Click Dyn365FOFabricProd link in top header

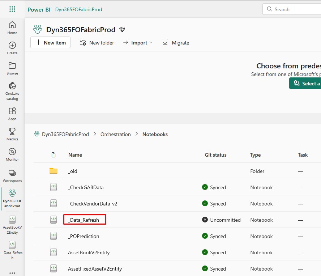pyautogui.click(x=78, y=10)
